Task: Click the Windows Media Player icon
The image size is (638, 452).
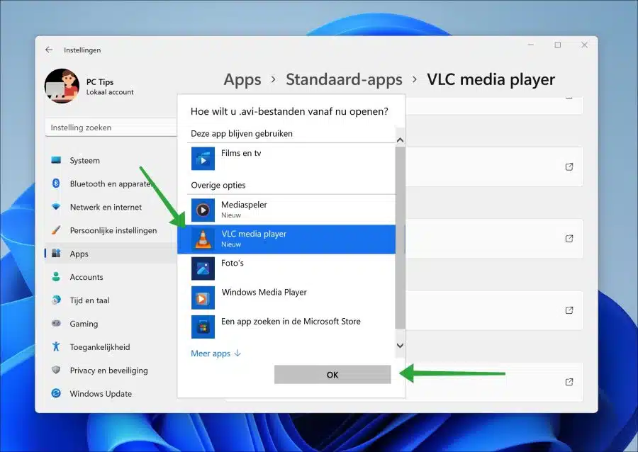Action: 203,298
